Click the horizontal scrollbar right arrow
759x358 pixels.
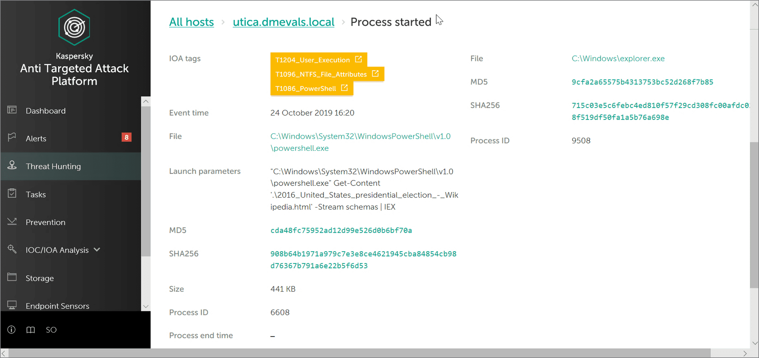coord(745,353)
